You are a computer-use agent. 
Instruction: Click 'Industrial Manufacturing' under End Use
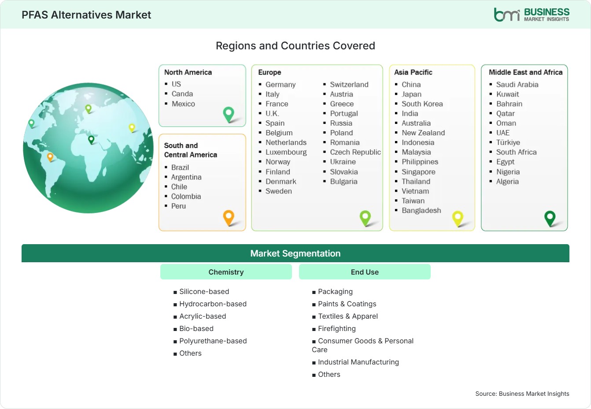coord(358,362)
